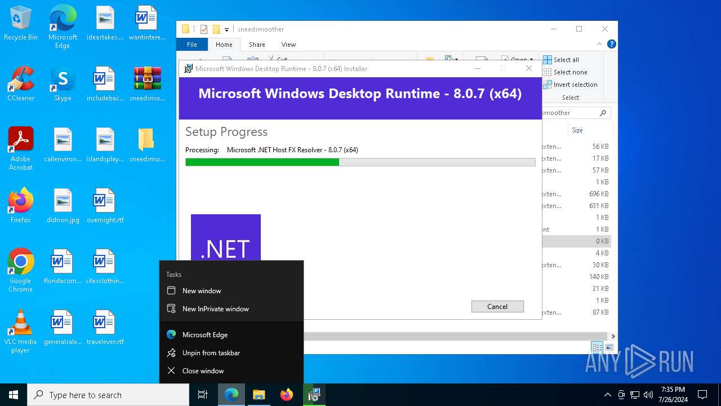Switch to View ribbon tab
721x406 pixels.
click(288, 45)
